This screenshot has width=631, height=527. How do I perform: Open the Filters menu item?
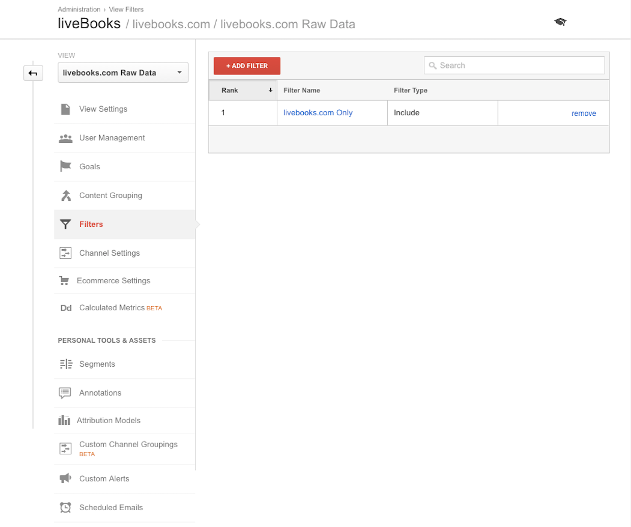[x=91, y=224]
